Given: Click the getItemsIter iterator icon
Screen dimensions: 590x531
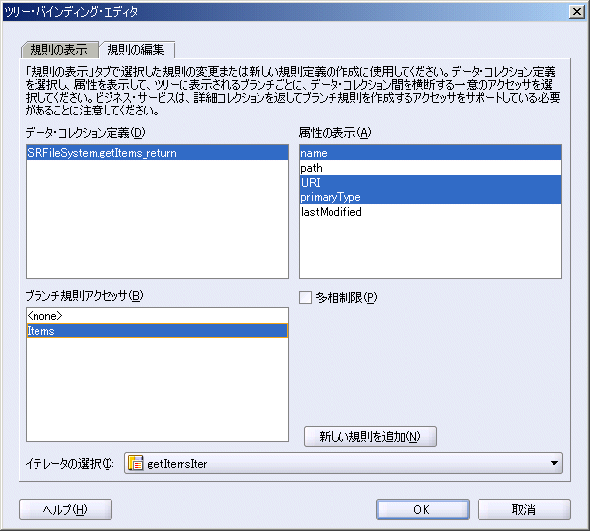Looking at the screenshot, I should tap(135, 463).
